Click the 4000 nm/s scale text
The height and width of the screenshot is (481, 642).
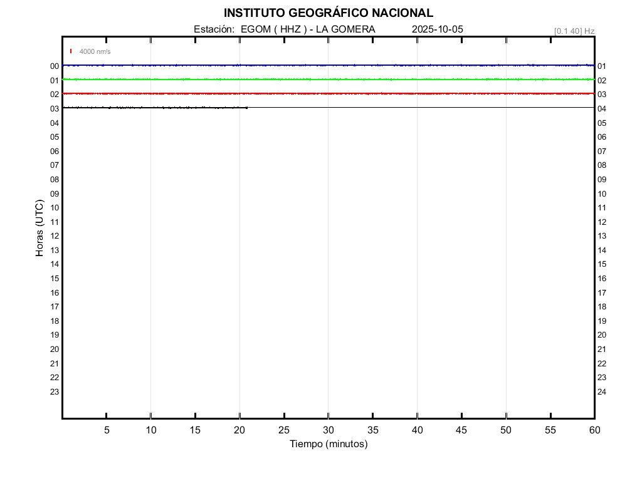(95, 51)
